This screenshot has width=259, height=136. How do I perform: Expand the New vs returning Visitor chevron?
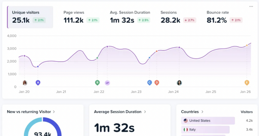point(54,112)
